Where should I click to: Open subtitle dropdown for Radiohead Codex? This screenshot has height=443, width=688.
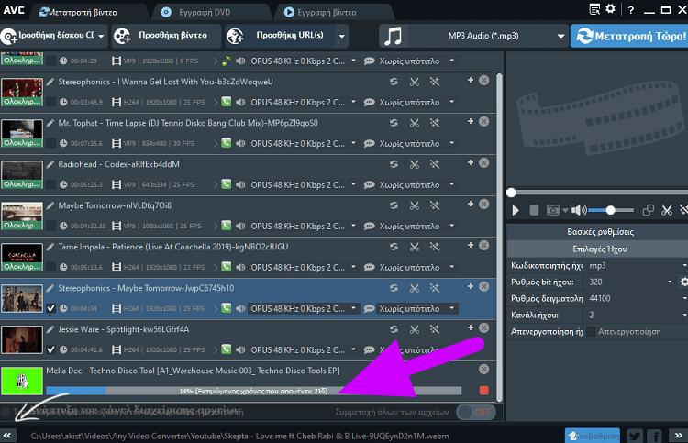(x=416, y=184)
